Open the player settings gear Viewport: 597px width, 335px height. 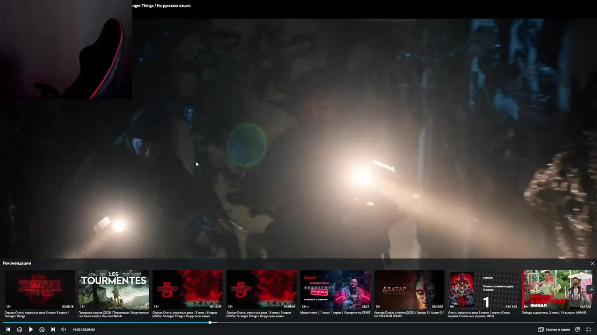click(x=577, y=329)
